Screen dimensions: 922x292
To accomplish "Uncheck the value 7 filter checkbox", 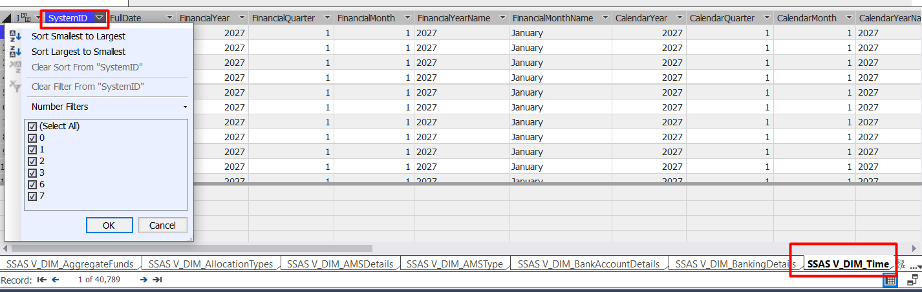I will (32, 196).
